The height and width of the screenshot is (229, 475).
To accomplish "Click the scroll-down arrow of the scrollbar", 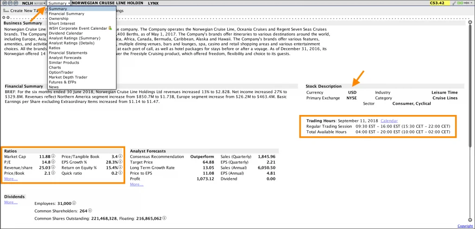I will click(x=470, y=220).
